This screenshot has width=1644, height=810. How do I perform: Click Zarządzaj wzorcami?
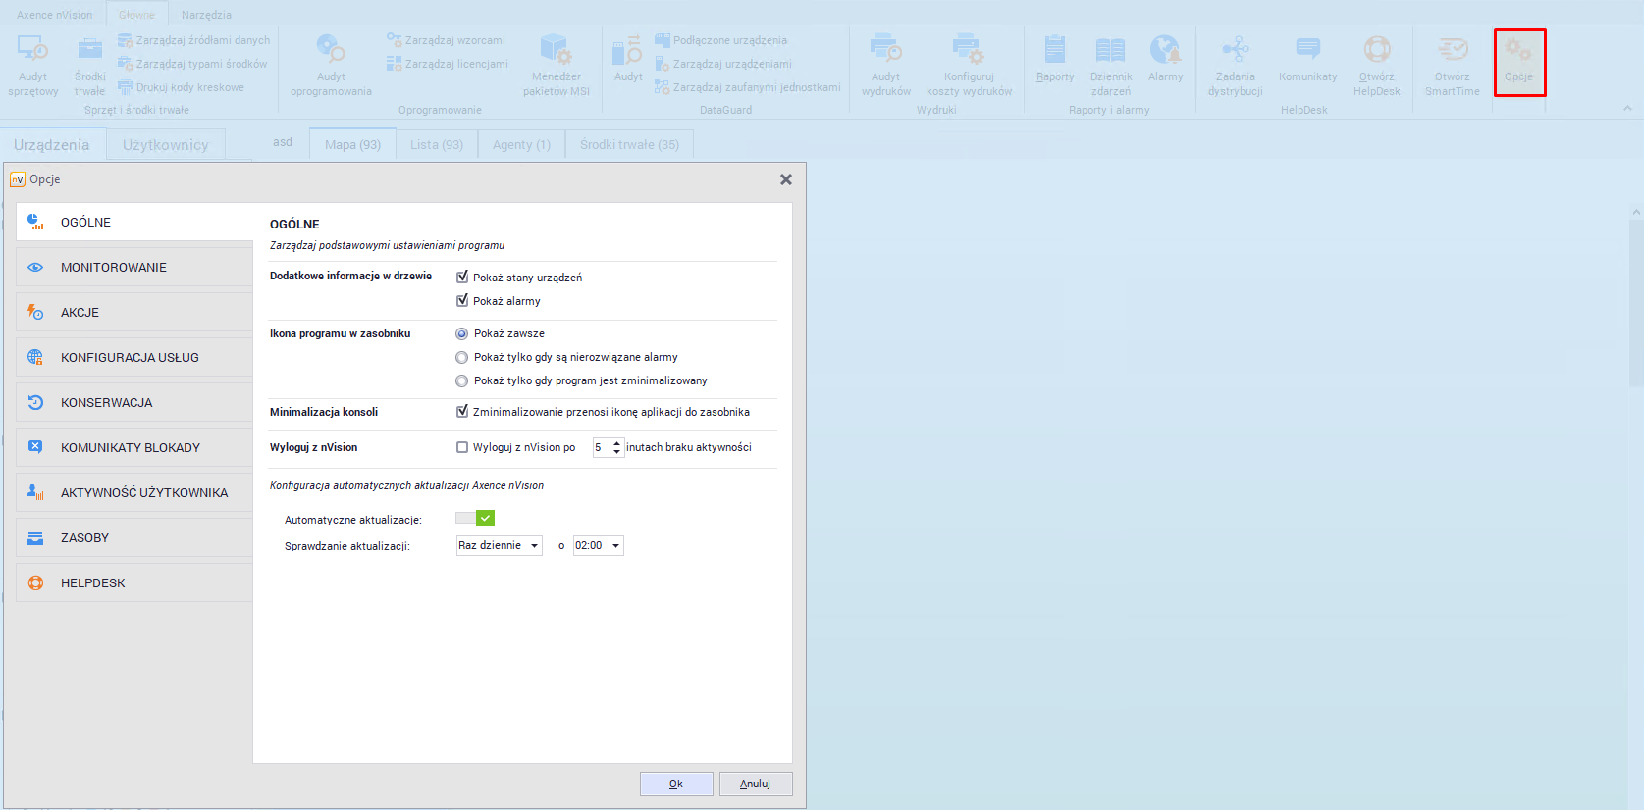[x=446, y=40]
